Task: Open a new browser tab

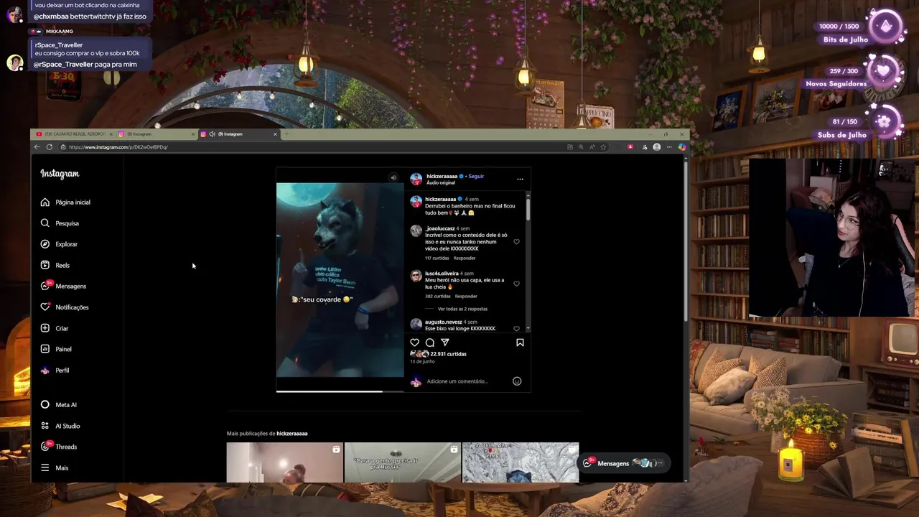Action: (x=286, y=134)
